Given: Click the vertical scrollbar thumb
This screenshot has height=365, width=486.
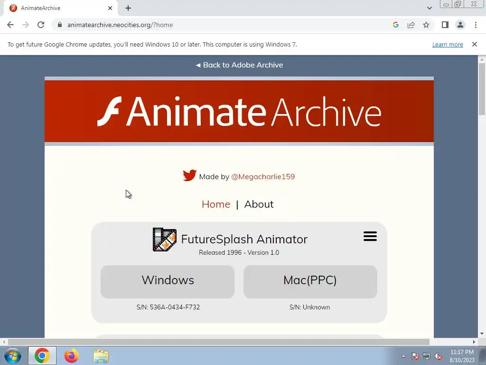Looking at the screenshot, I should click(x=482, y=89).
